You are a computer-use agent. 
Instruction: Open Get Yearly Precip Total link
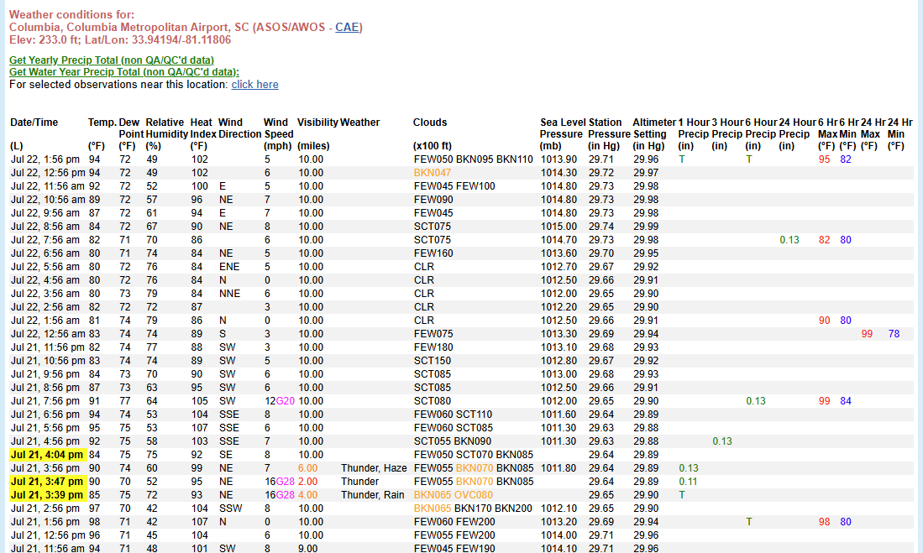111,60
